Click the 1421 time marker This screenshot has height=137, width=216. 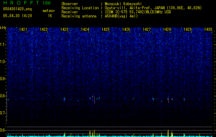click(23, 29)
